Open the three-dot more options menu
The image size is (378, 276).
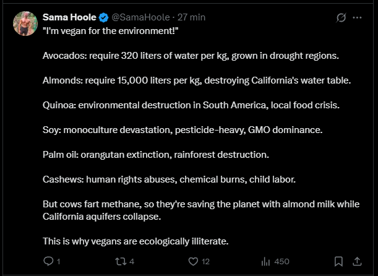pyautogui.click(x=357, y=18)
